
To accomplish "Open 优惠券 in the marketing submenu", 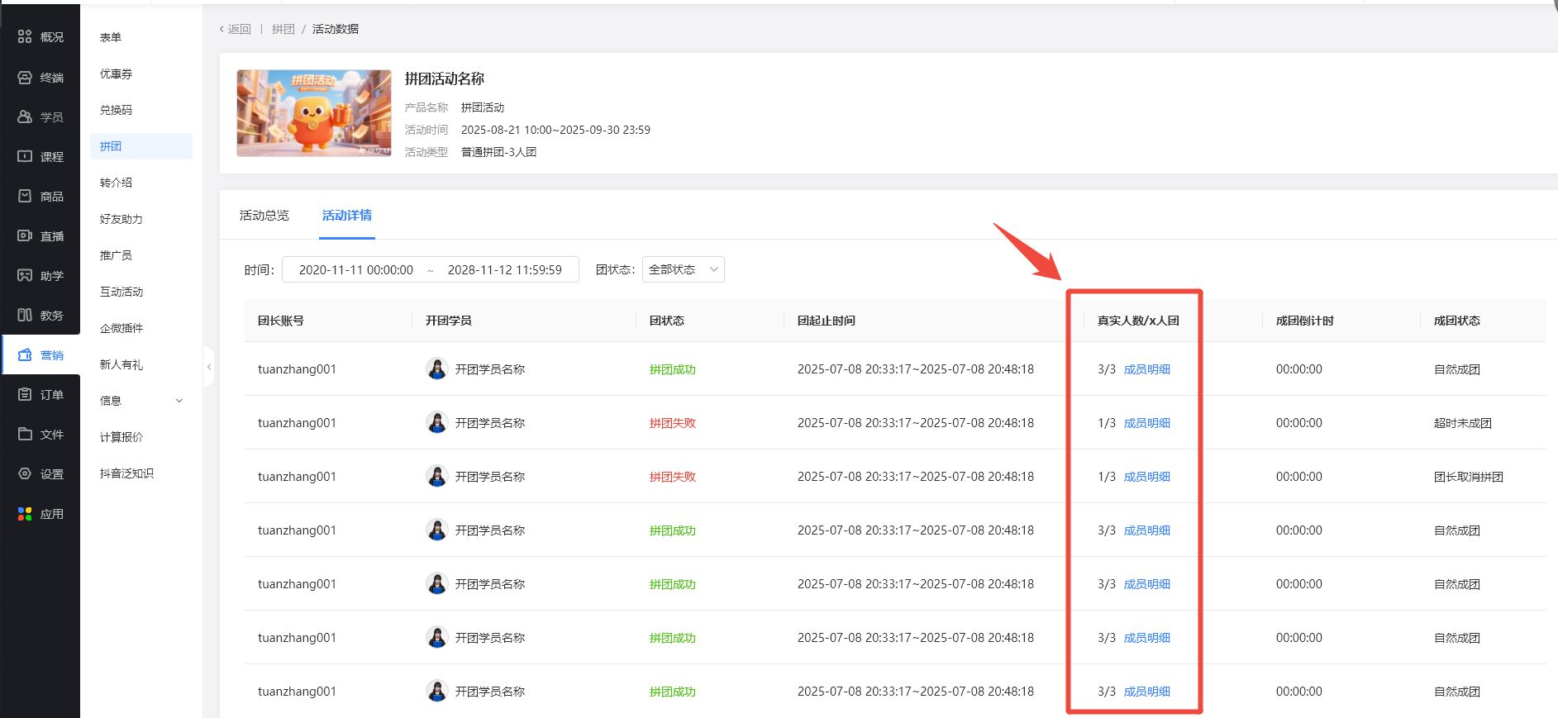I will [x=116, y=74].
